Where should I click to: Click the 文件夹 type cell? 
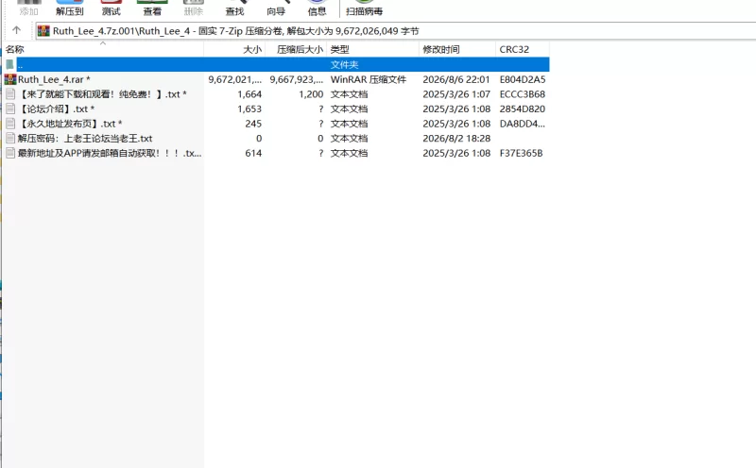344,64
